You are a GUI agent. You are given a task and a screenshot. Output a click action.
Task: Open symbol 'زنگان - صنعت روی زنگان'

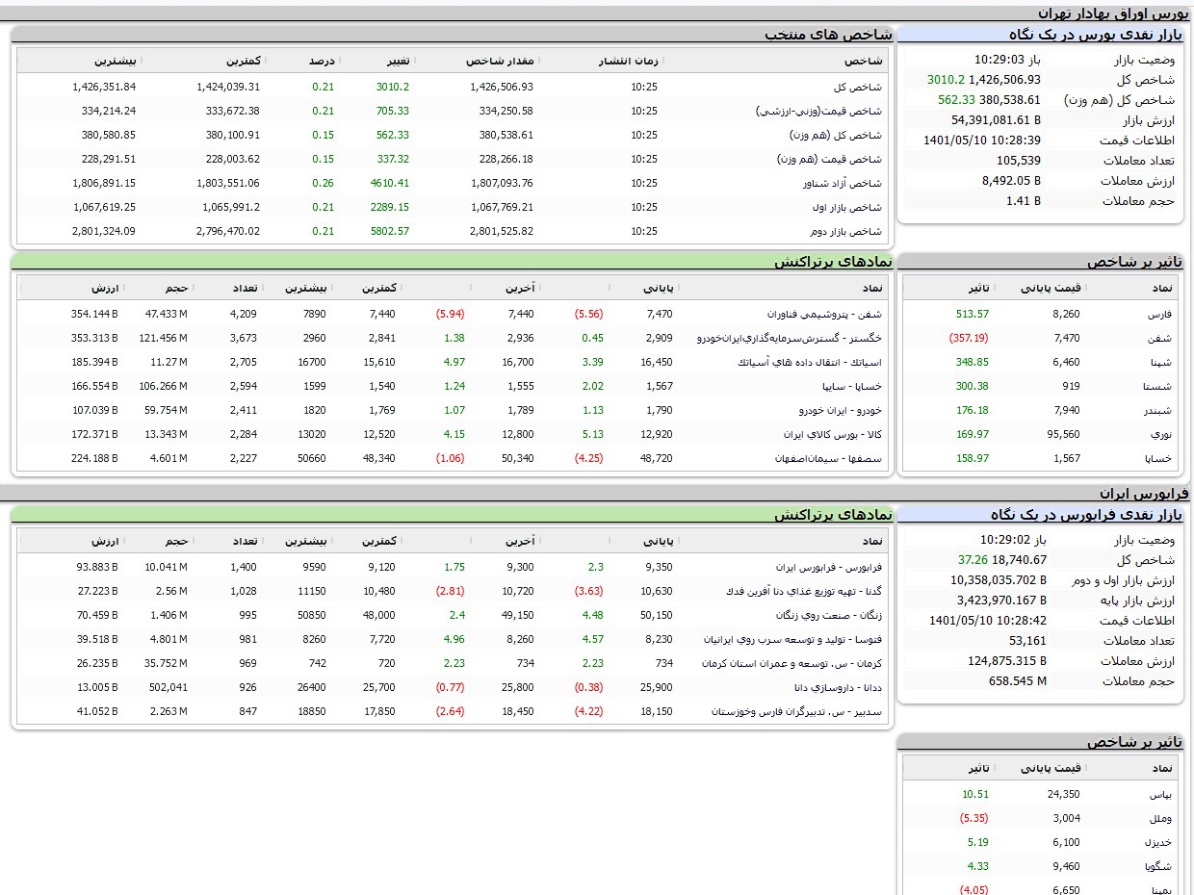[829, 615]
